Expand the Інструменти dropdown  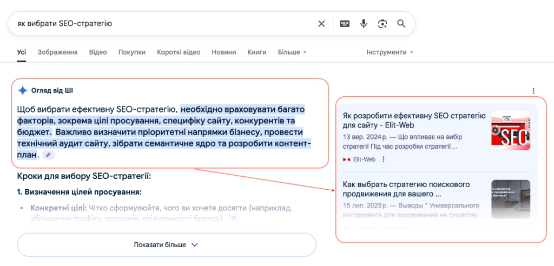point(390,52)
